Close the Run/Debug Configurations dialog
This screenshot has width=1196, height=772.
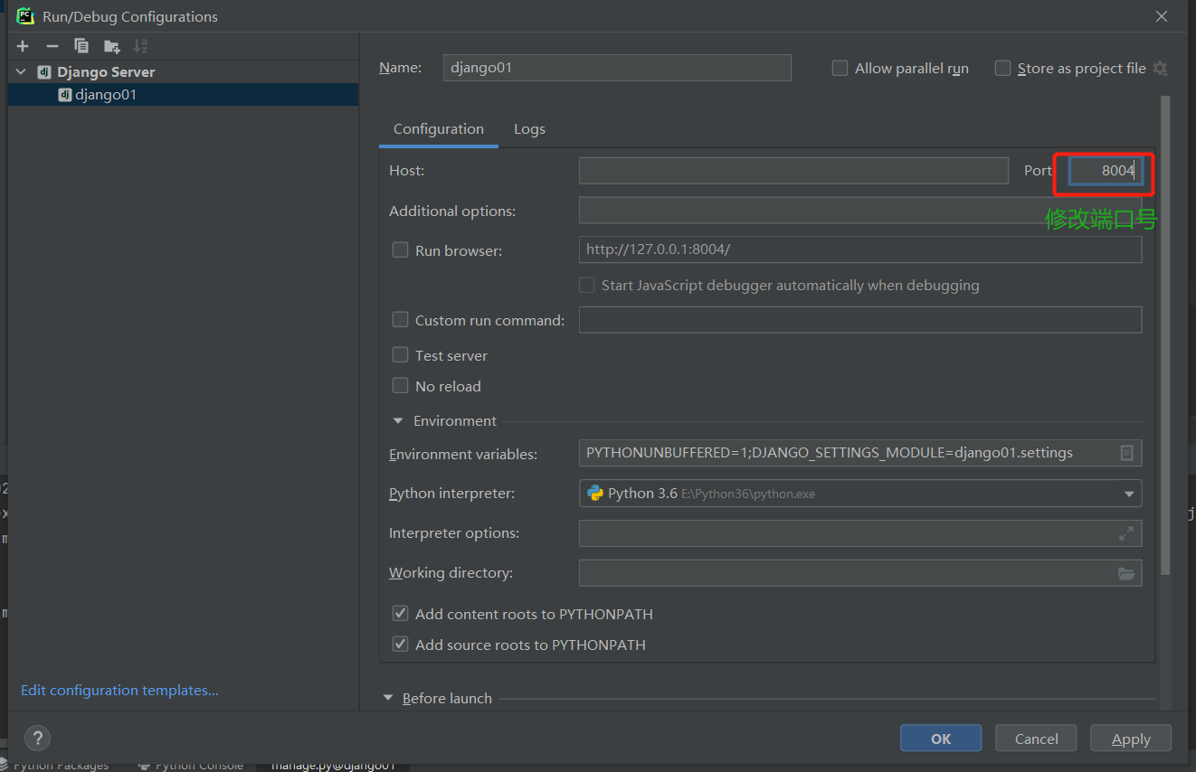(1162, 16)
